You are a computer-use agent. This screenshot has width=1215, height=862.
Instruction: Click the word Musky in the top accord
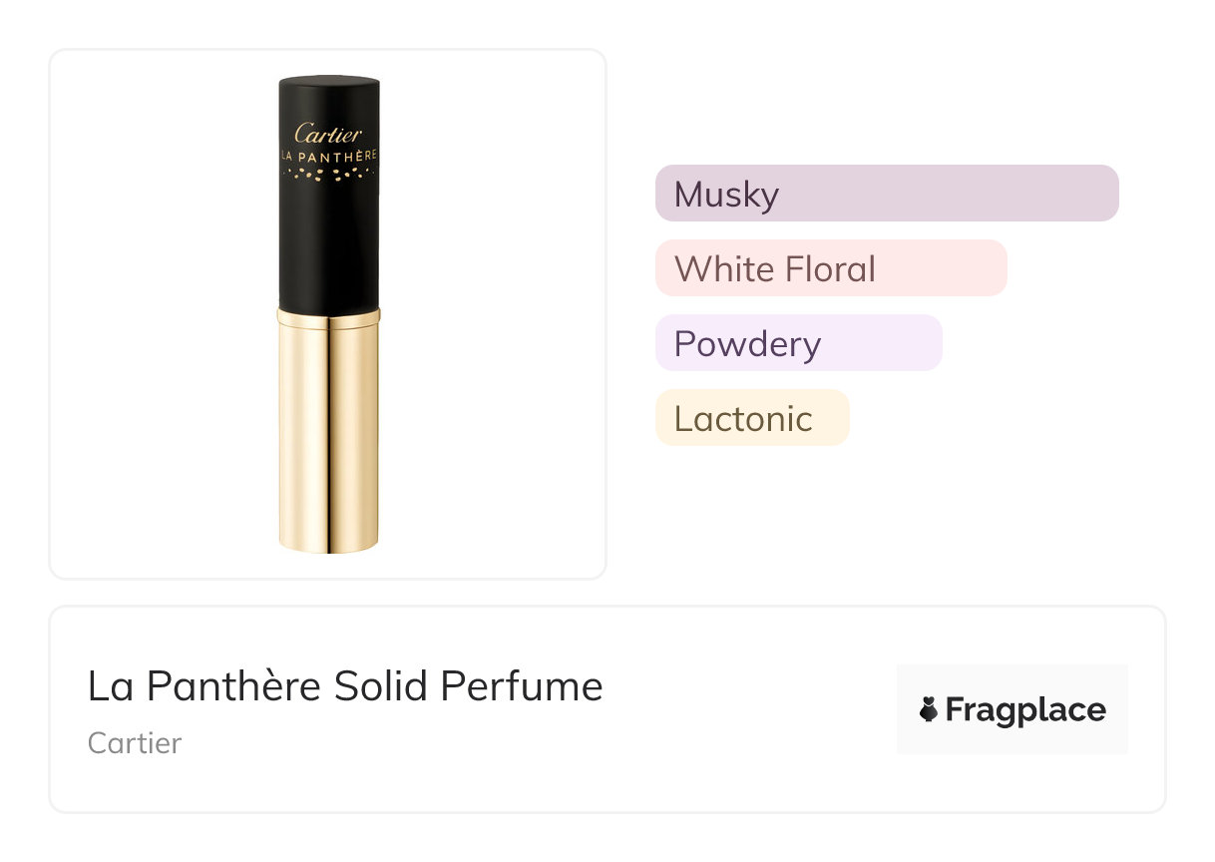click(x=726, y=194)
